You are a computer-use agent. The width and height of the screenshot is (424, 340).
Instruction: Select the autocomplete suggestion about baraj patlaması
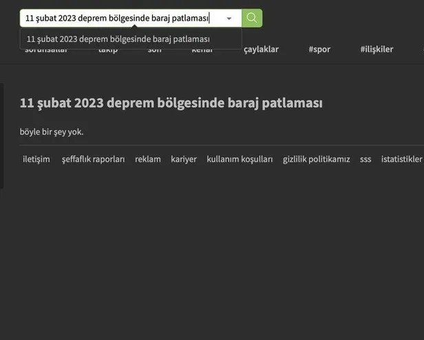pos(118,39)
